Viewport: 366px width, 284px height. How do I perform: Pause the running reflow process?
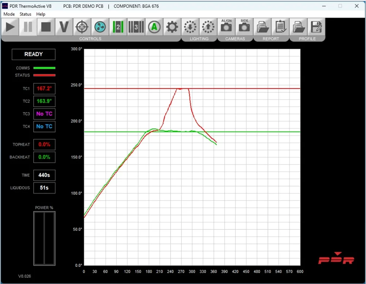tap(28, 27)
